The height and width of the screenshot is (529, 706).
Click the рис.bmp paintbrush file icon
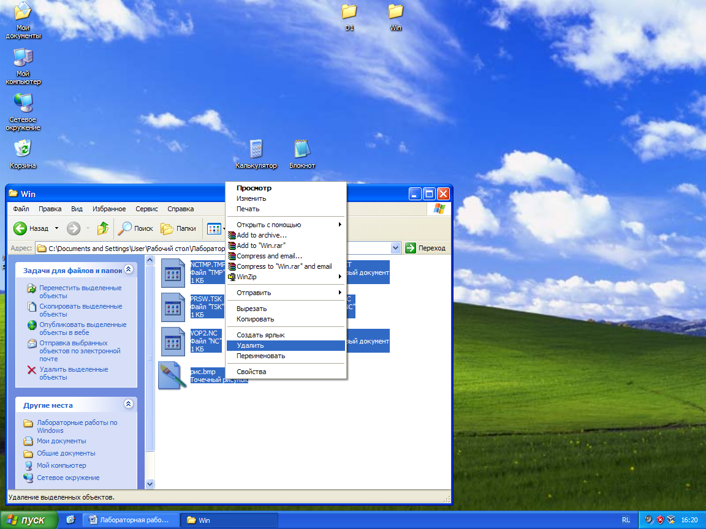(x=172, y=375)
